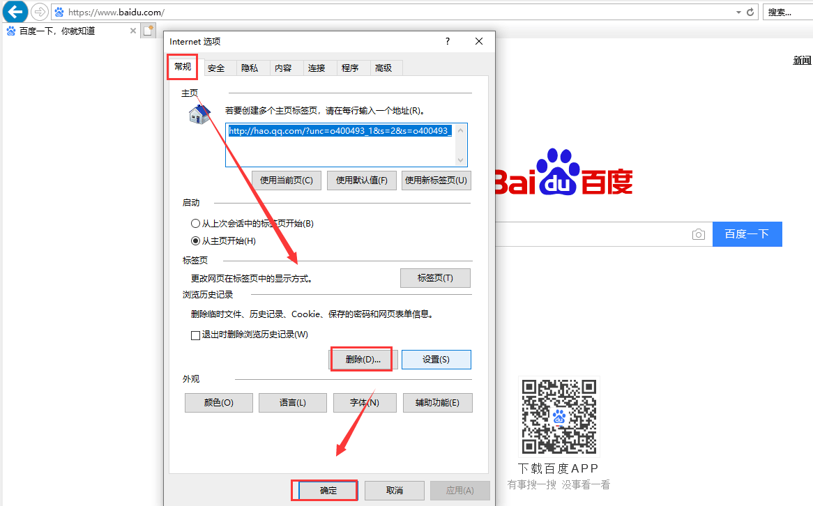This screenshot has height=506, width=813.
Task: Click the browser back arrow button
Action: (15, 11)
